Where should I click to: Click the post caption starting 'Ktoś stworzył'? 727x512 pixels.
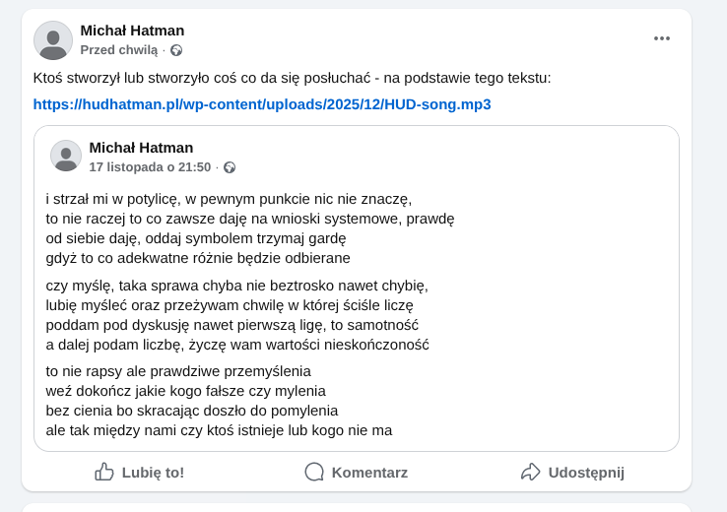292,78
